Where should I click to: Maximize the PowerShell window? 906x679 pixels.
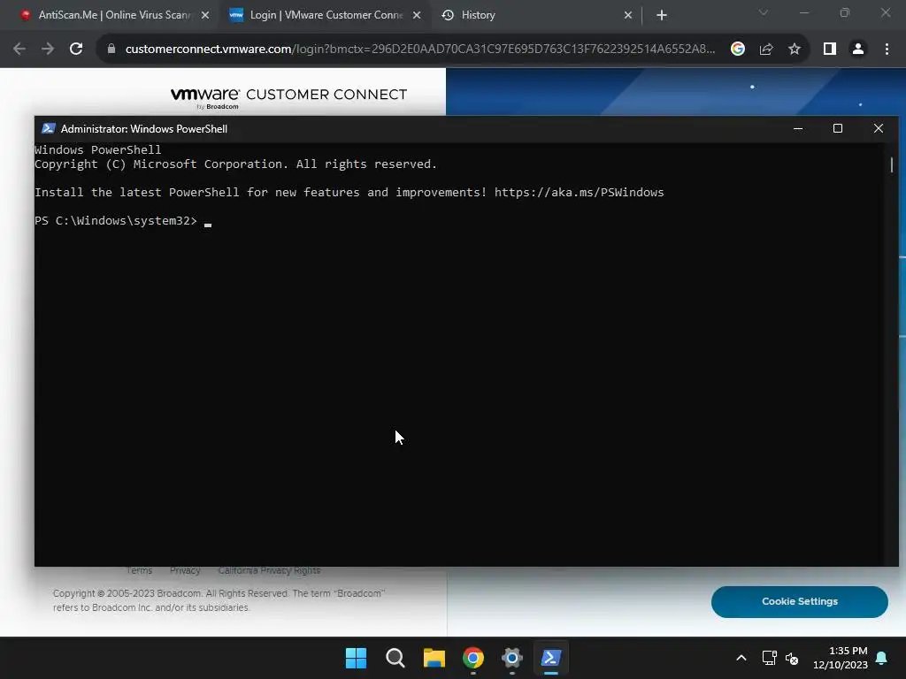837,128
